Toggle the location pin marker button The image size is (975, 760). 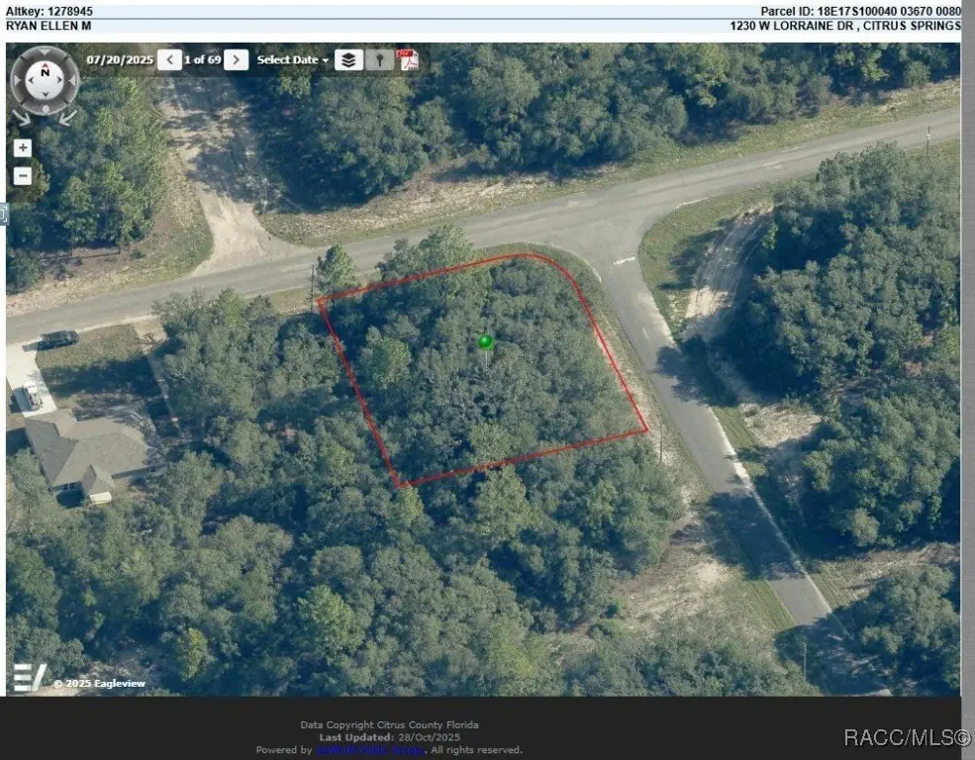click(379, 59)
